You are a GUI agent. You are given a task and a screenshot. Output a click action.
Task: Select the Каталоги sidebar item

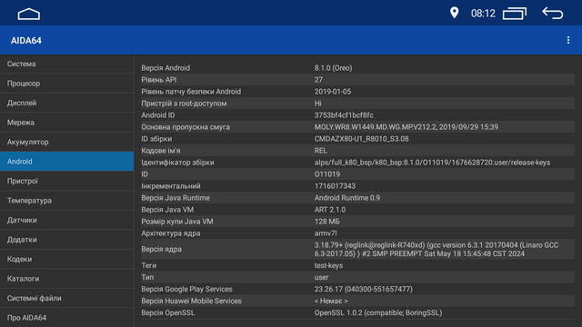tap(66, 279)
